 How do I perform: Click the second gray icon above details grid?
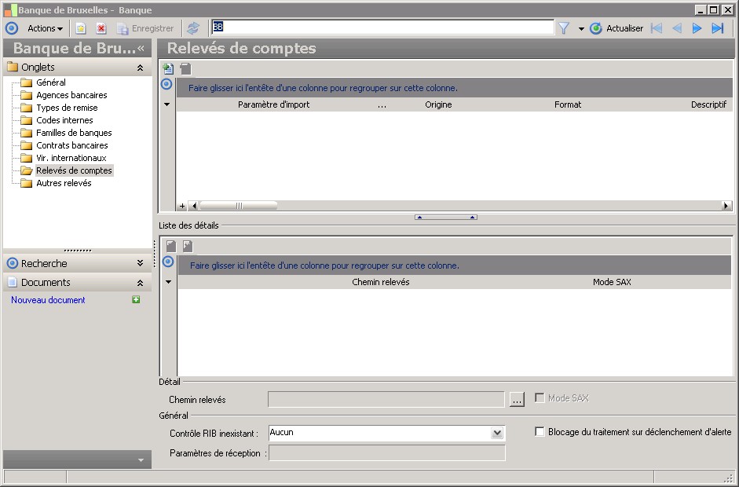pos(188,246)
